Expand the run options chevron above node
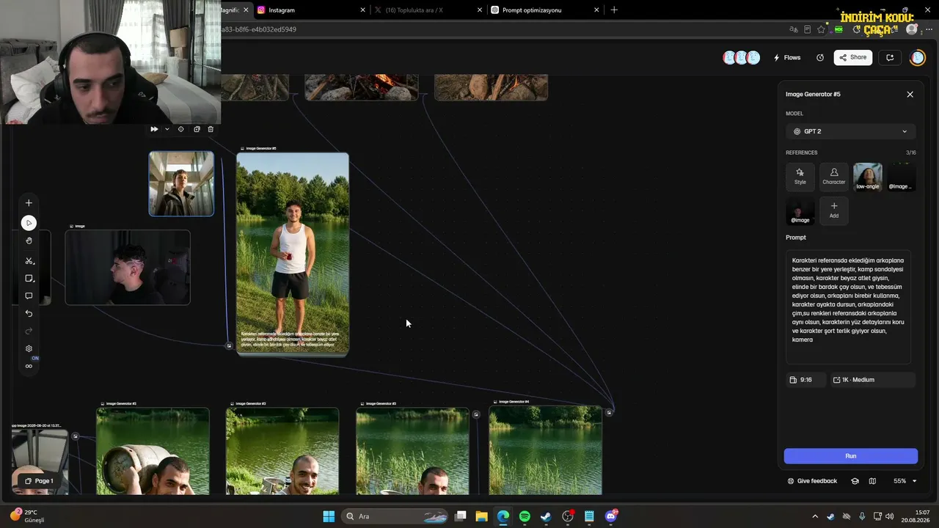This screenshot has height=528, width=939. (167, 129)
